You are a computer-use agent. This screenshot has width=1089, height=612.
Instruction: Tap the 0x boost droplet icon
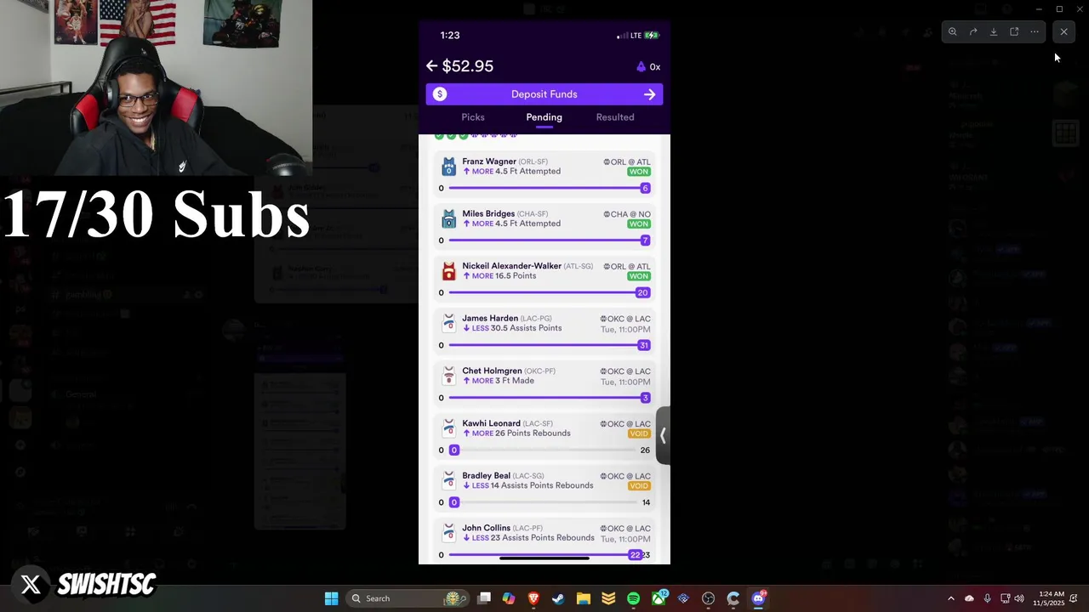tap(648, 66)
